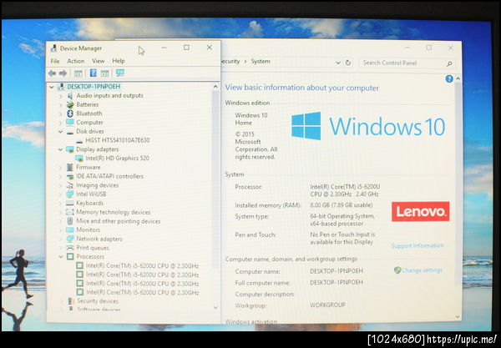Select the Keyboards category icon

pyautogui.click(x=69, y=203)
